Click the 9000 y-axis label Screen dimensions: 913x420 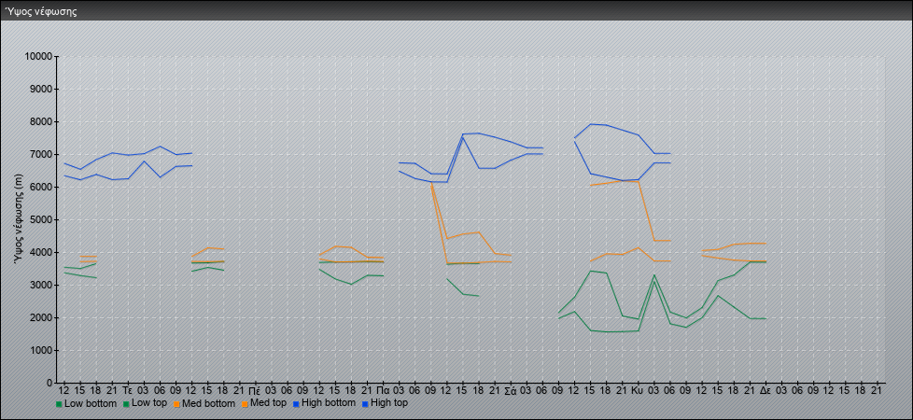[41, 89]
